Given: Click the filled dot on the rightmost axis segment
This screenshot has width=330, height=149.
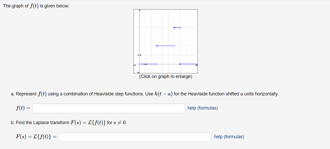Looking at the screenshot, I should pyautogui.click(x=180, y=64).
